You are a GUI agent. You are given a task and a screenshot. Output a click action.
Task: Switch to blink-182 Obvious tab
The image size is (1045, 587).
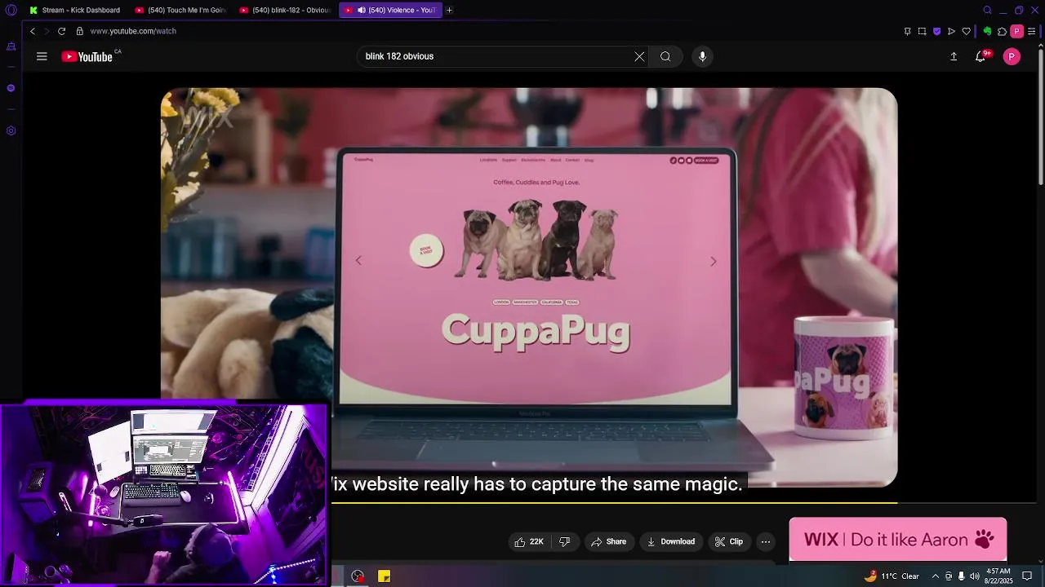pos(286,10)
